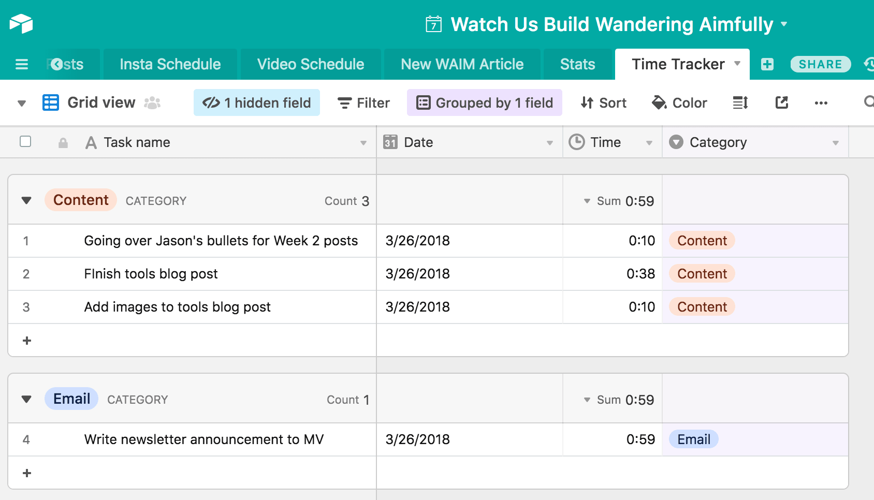This screenshot has width=874, height=500.
Task: Open the Filter options
Action: coord(363,103)
